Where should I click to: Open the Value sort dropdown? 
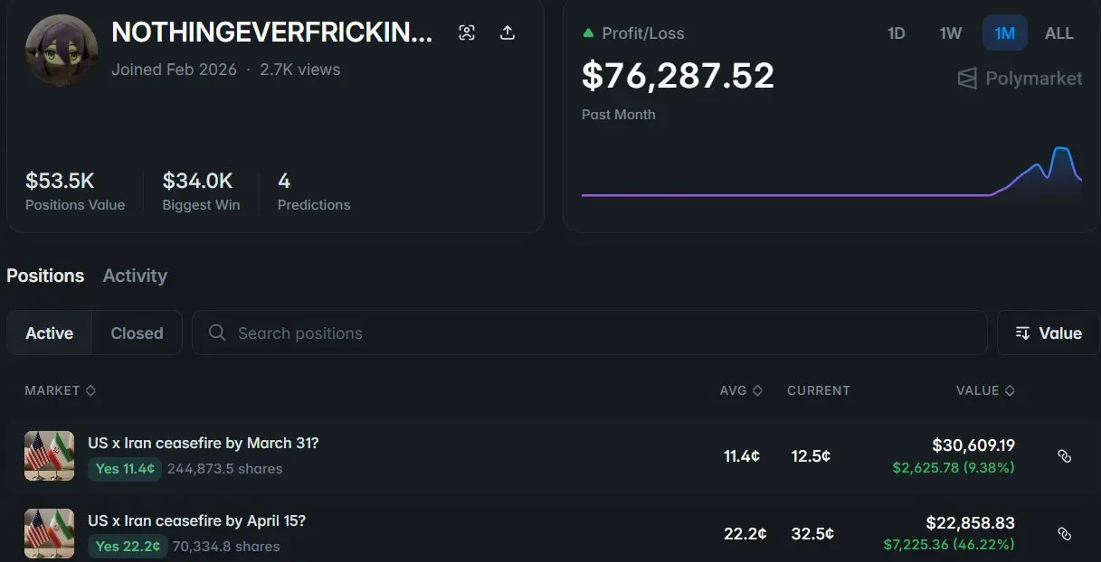1049,333
